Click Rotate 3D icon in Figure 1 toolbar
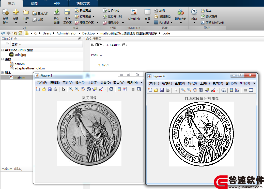The image size is (264, 189). pyautogui.click(x=89, y=89)
